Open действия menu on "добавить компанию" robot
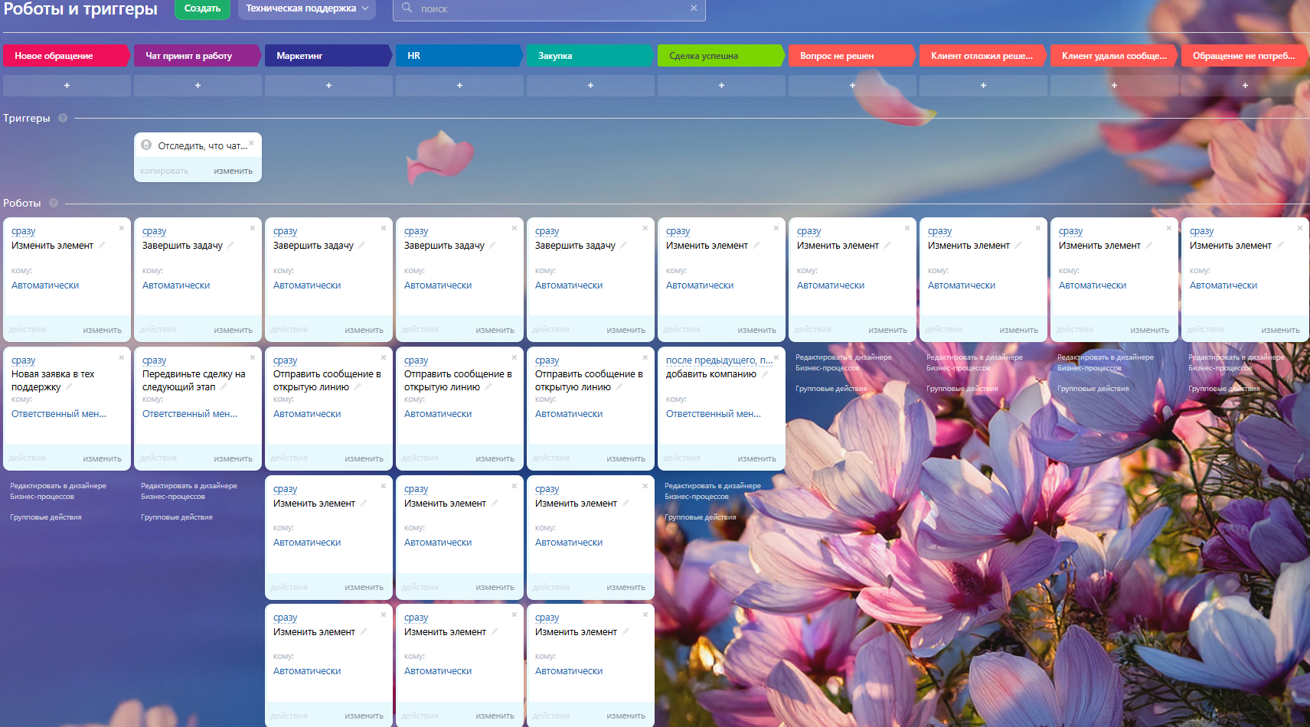 pyautogui.click(x=682, y=458)
